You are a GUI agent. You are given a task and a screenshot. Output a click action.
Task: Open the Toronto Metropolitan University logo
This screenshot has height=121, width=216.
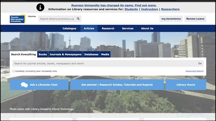click(18, 19)
